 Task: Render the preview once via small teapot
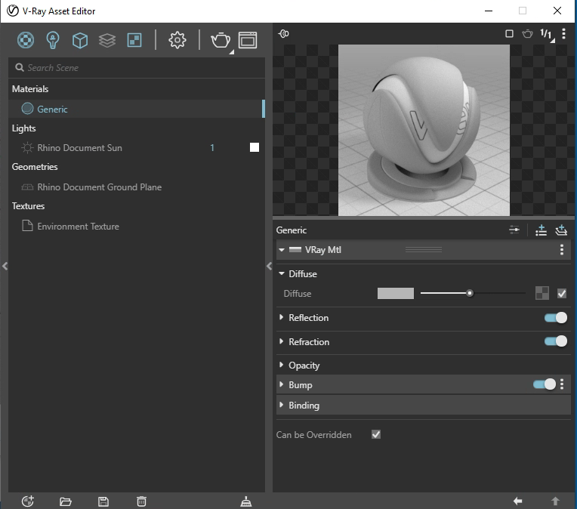pyautogui.click(x=527, y=34)
